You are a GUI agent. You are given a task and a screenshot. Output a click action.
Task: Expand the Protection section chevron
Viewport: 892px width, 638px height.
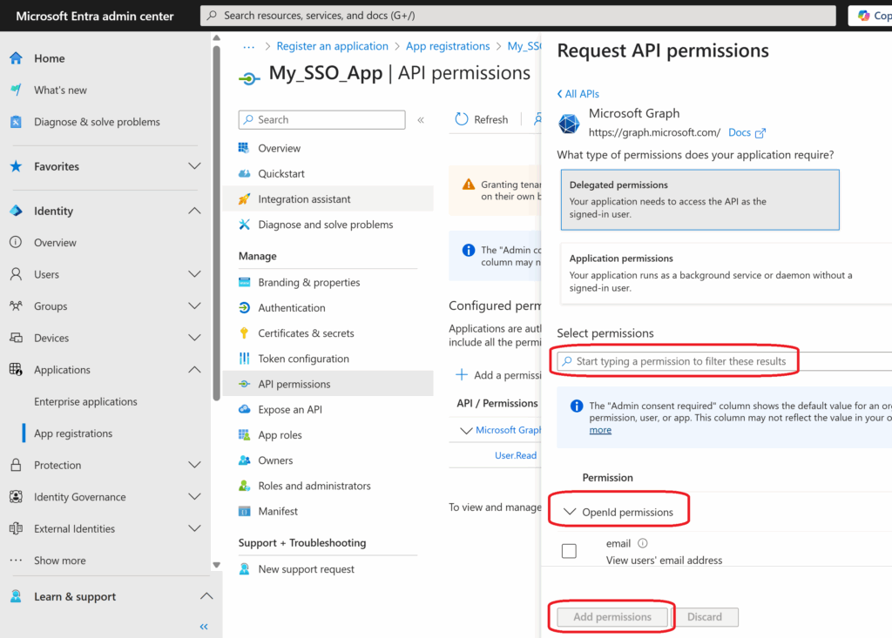pos(194,465)
